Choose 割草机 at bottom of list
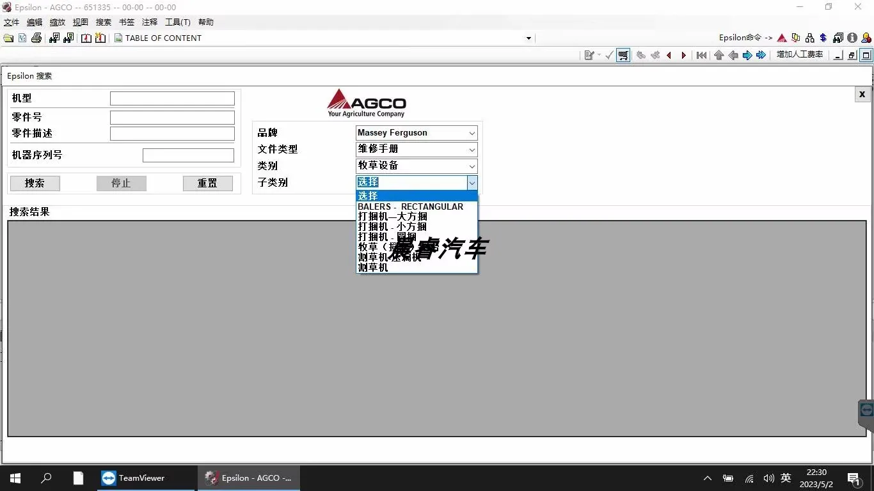This screenshot has height=491, width=874. pyautogui.click(x=417, y=267)
